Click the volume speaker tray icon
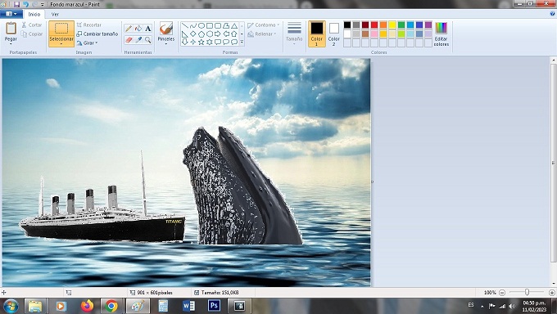Image resolution: width=557 pixels, height=314 pixels. [x=511, y=306]
